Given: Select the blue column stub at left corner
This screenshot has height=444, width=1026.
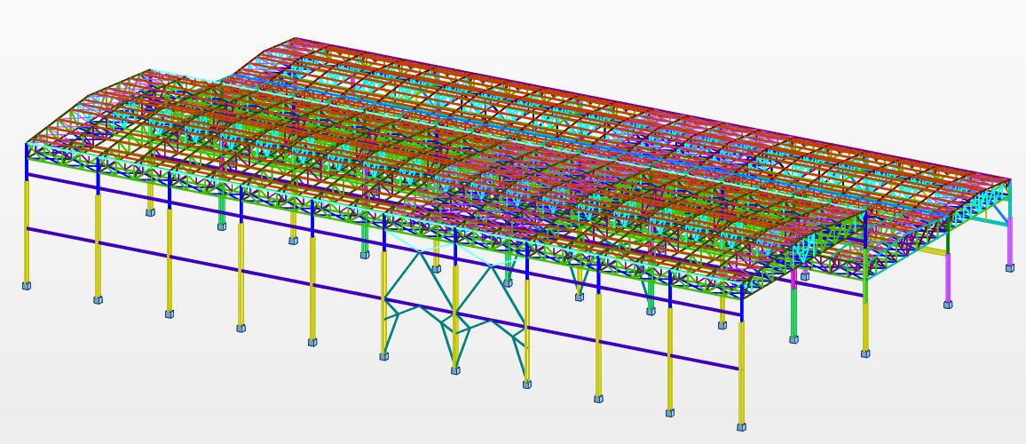Looking at the screenshot, I should pos(27,160).
